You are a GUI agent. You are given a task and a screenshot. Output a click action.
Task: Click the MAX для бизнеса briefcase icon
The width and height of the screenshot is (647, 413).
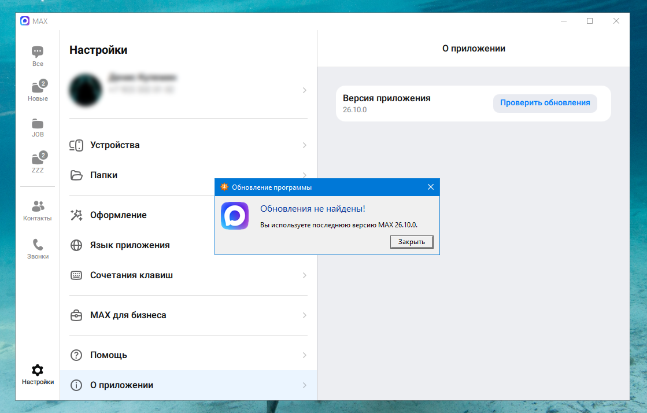[76, 315]
